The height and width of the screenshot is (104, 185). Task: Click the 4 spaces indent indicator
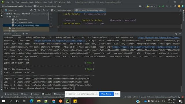tap(143, 97)
